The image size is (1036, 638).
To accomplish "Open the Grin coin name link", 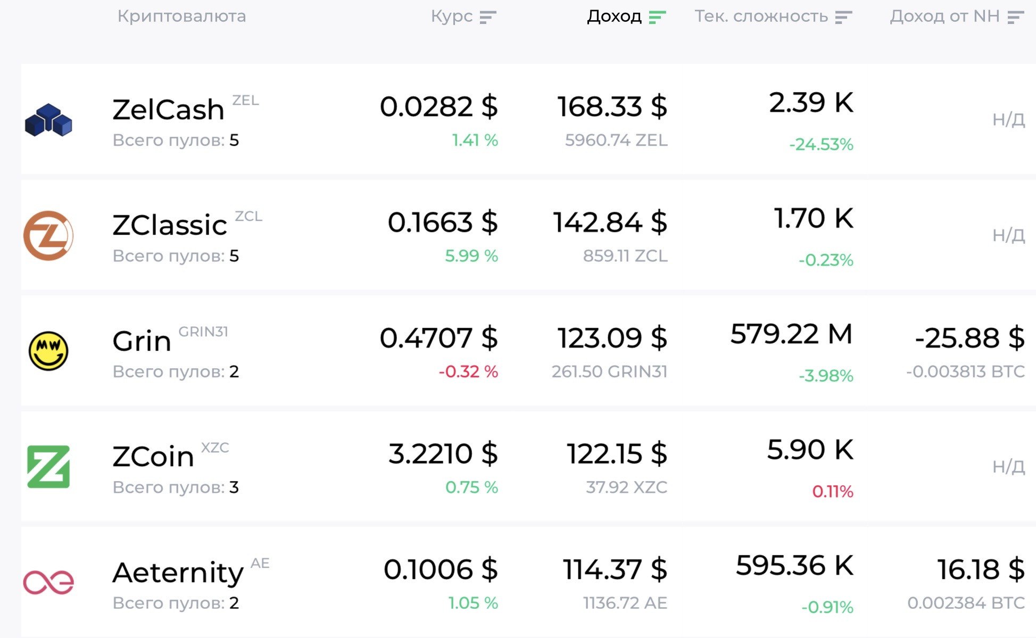I will point(142,341).
